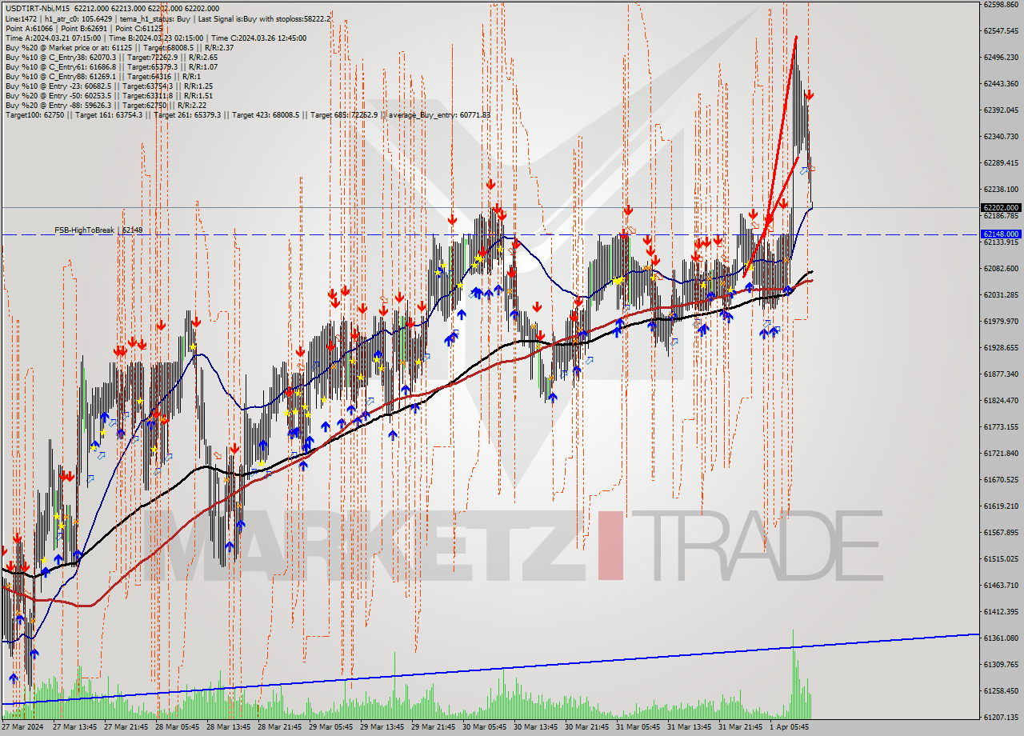Click the 62547.550 price axis label

[x=1000, y=31]
